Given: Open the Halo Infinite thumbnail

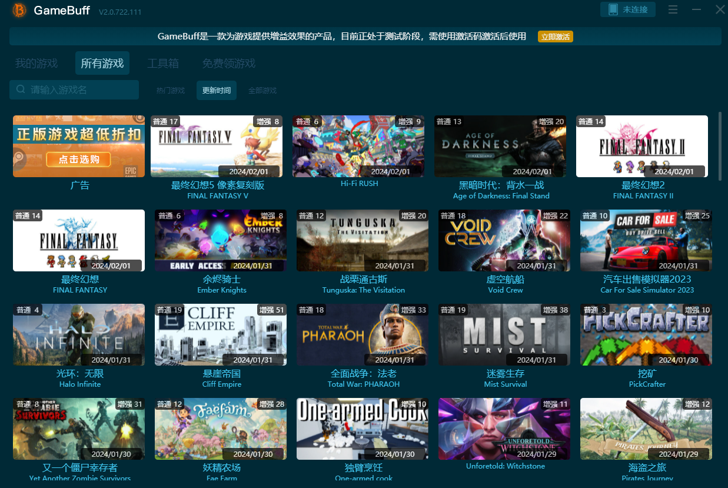Looking at the screenshot, I should pos(79,334).
